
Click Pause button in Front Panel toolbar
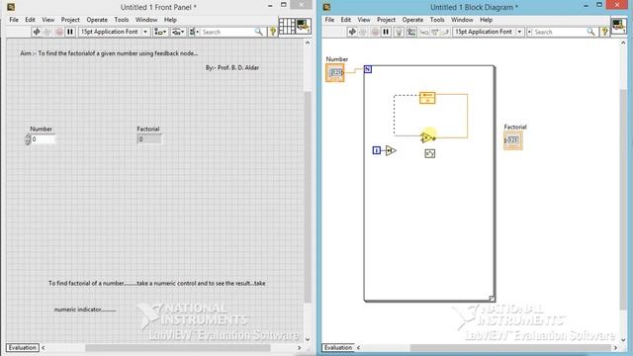(70, 32)
